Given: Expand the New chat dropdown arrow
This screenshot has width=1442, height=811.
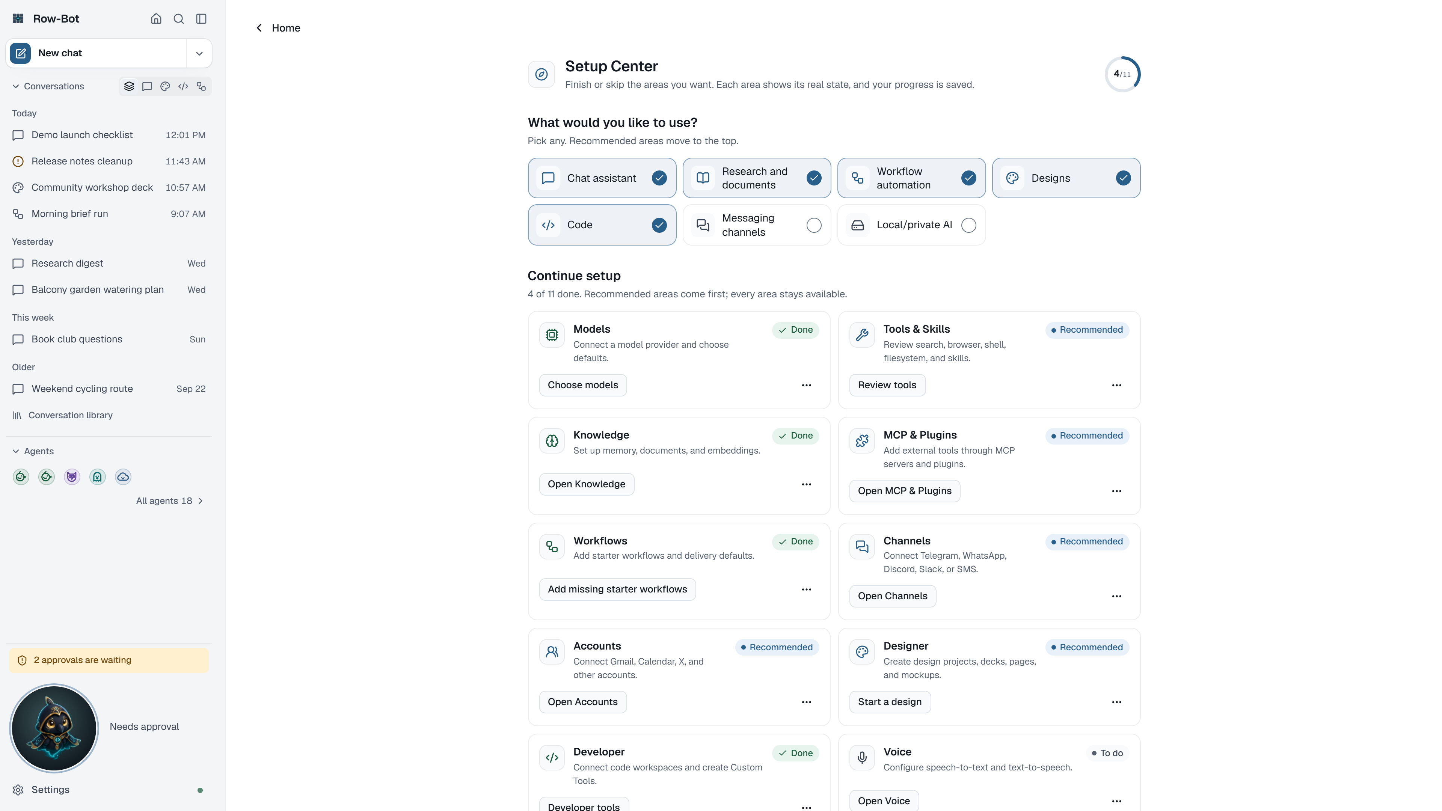Looking at the screenshot, I should [199, 53].
